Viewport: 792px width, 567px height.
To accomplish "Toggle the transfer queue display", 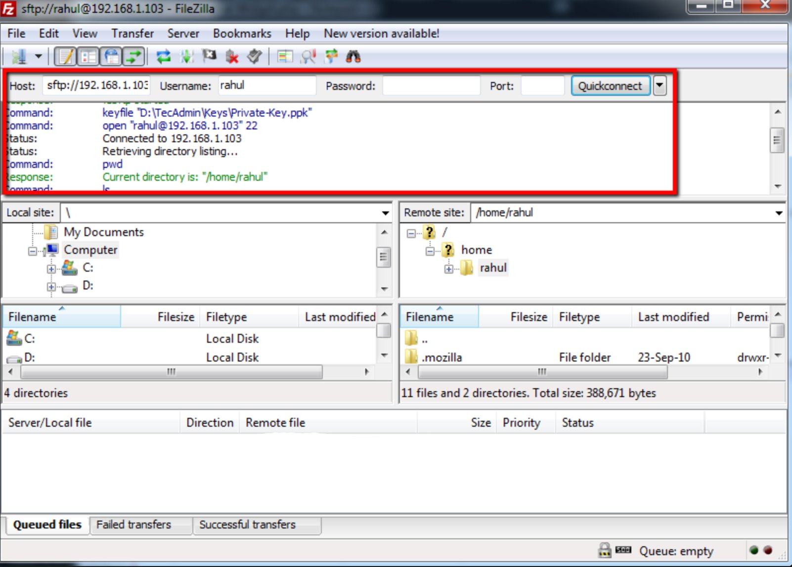I will 133,57.
